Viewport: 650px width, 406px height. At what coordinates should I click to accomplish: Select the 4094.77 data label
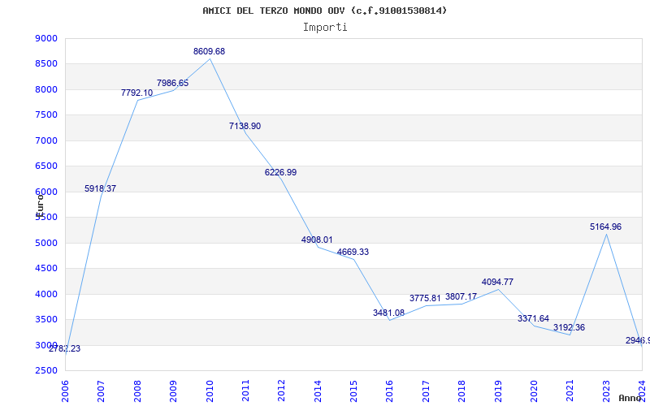(497, 283)
